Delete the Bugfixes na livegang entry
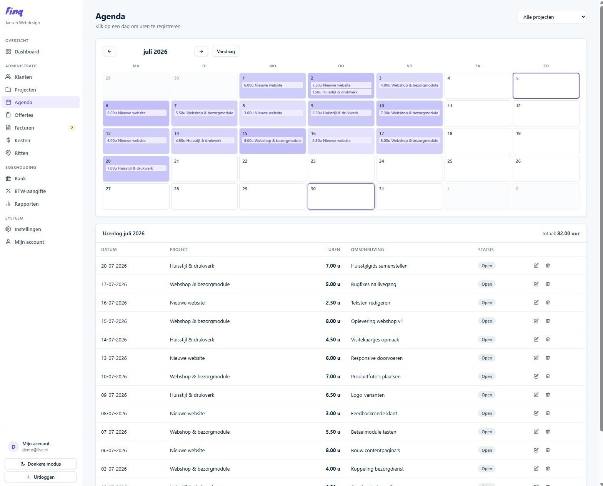Image resolution: width=603 pixels, height=486 pixels. [x=548, y=284]
